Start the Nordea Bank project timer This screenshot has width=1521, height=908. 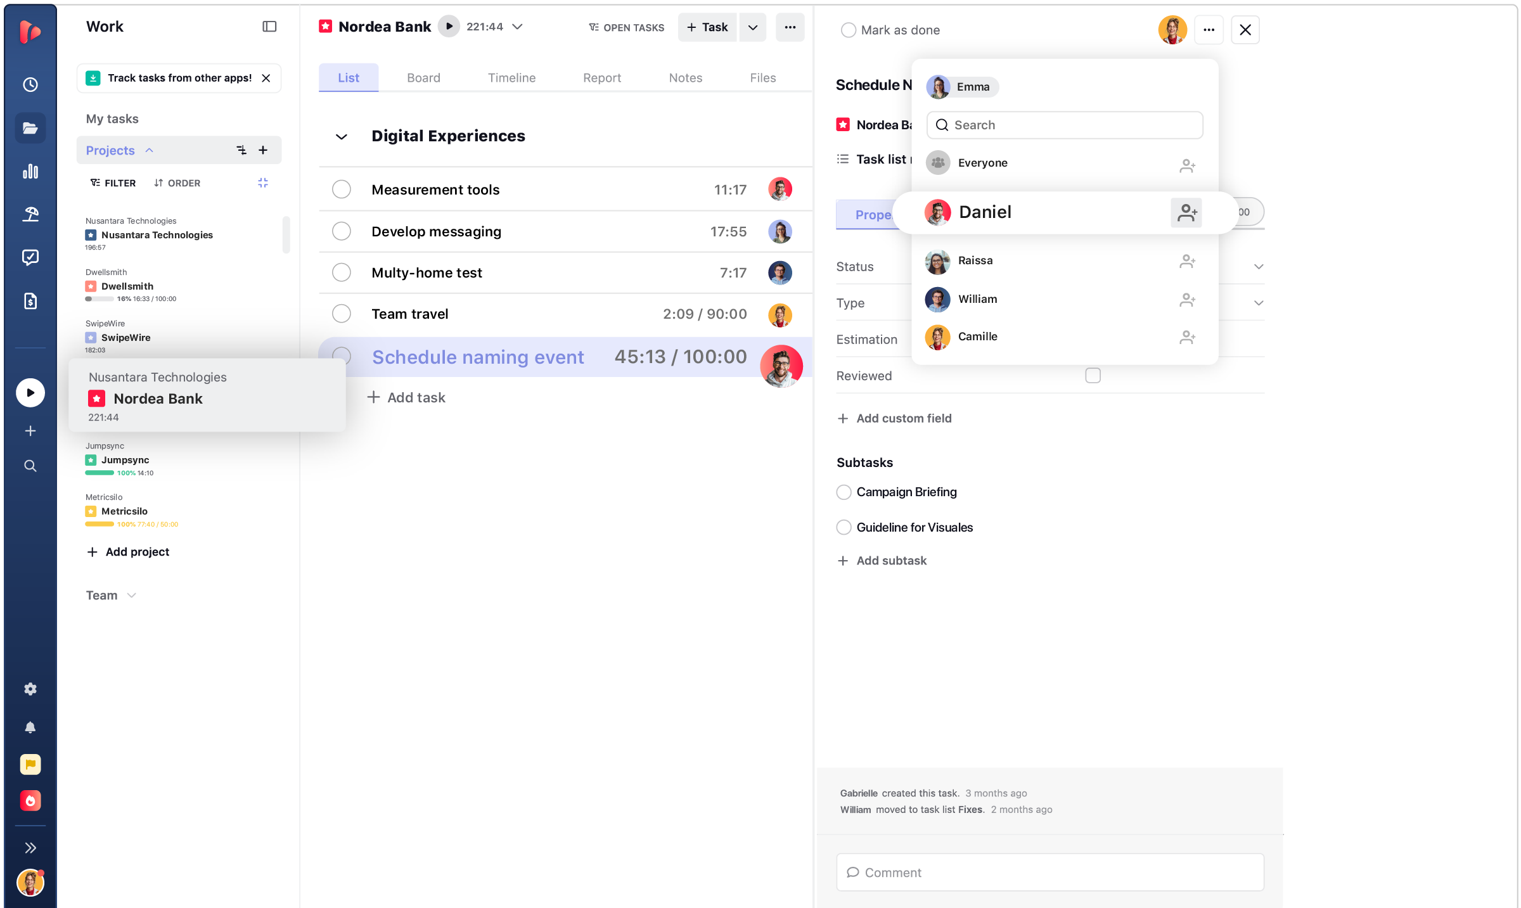pyautogui.click(x=449, y=27)
